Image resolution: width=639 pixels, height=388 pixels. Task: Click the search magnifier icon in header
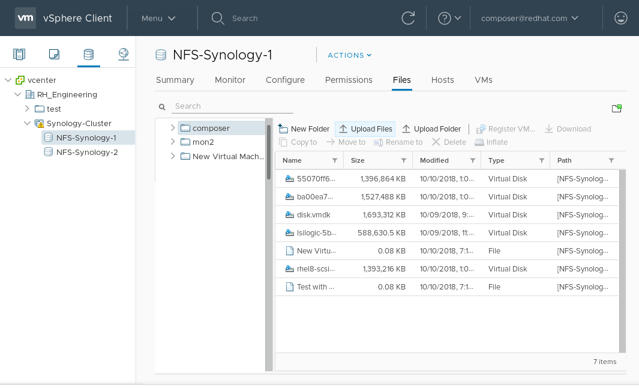pos(217,18)
